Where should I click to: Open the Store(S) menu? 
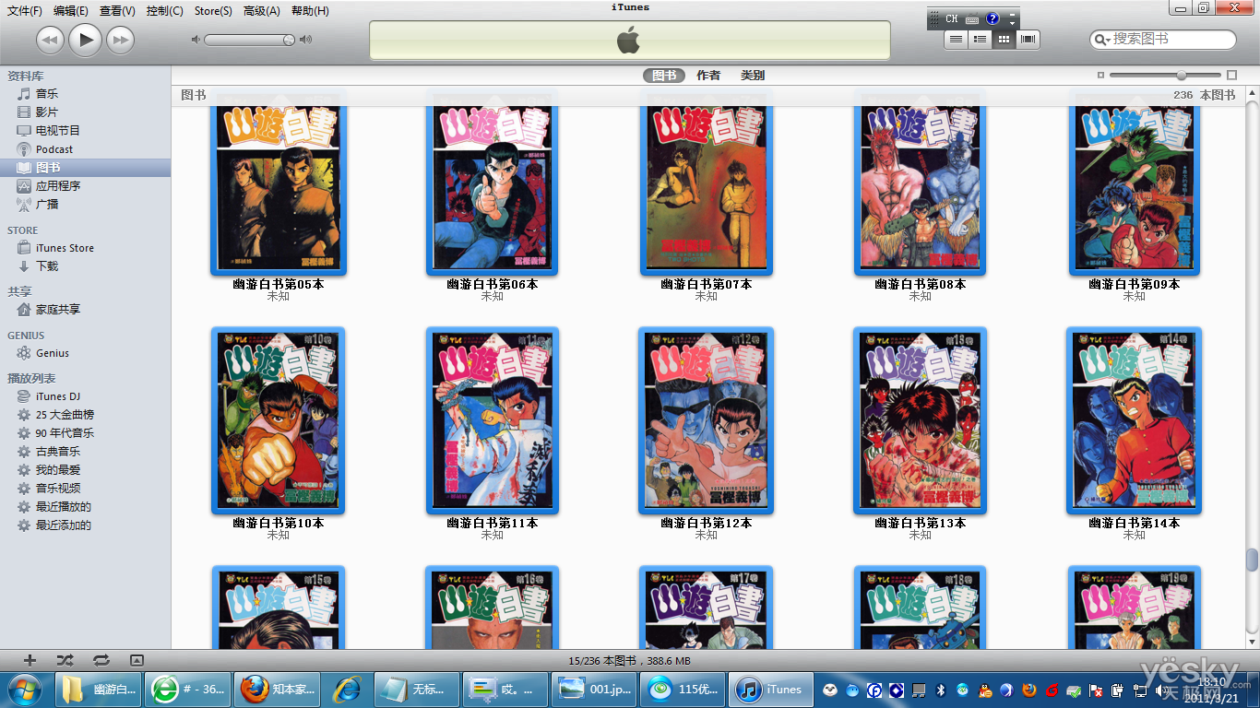213,11
